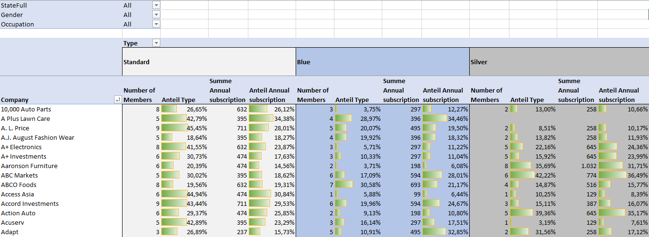
Task: Select the Blue Number of Members header
Action: click(x=315, y=90)
